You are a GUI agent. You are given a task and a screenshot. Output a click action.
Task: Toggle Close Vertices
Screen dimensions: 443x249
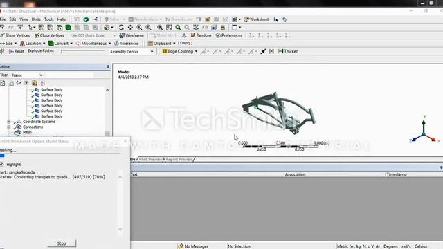point(49,35)
